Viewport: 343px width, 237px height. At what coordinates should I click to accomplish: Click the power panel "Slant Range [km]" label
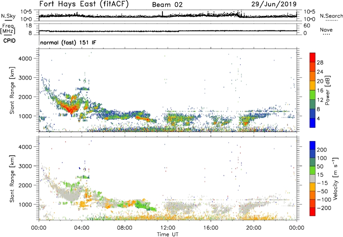pos(12,90)
